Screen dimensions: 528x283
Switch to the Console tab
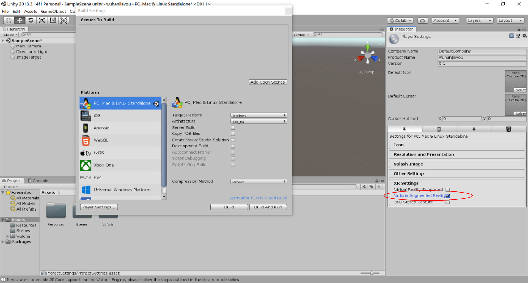click(38, 181)
